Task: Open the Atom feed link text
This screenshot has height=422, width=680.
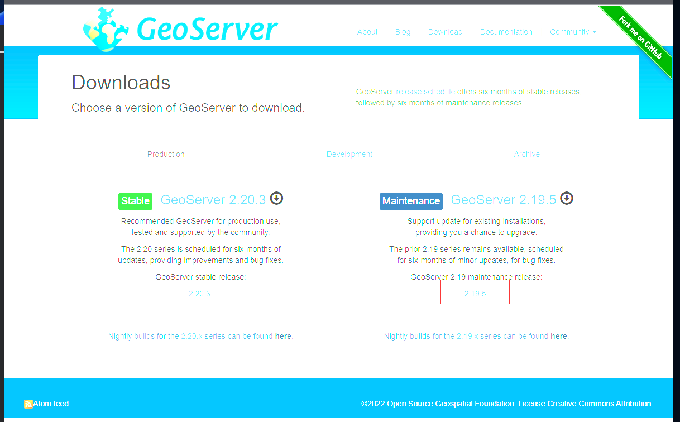Action: [x=51, y=404]
